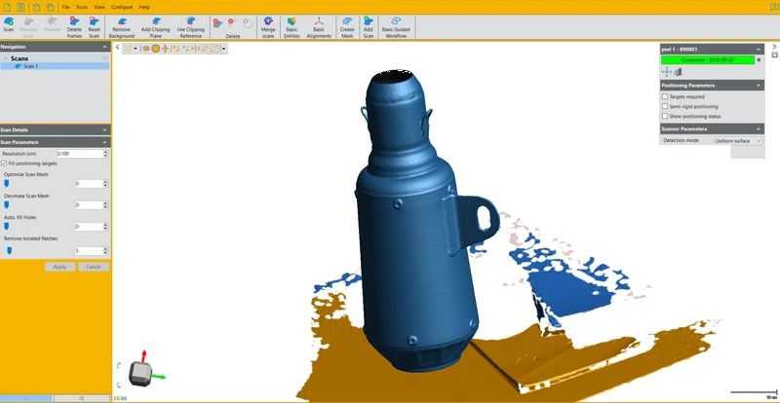Launch the Basic Guided Workflow

[396, 25]
